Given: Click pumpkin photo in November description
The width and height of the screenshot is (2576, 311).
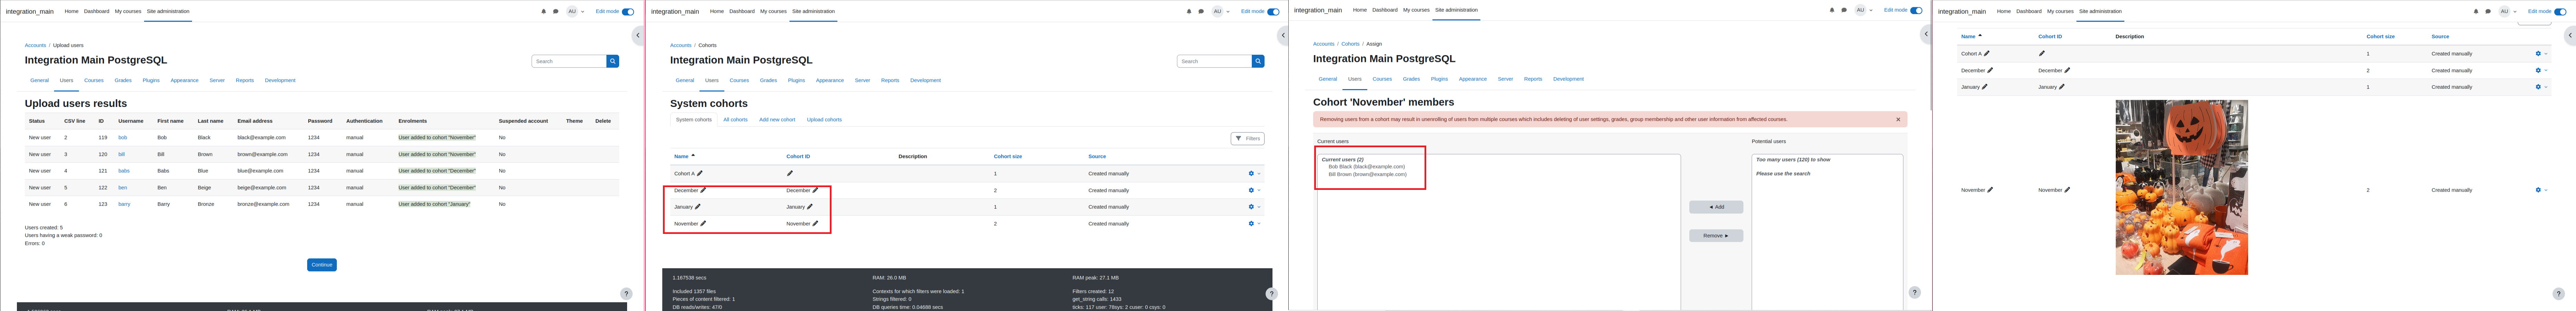Looking at the screenshot, I should pos(2182,187).
